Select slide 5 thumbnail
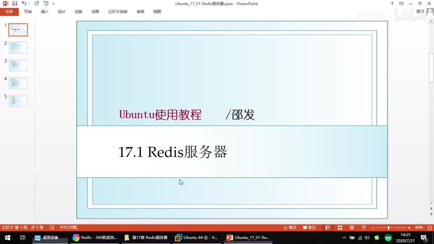Image resolution: width=434 pixels, height=244 pixels. point(18,101)
